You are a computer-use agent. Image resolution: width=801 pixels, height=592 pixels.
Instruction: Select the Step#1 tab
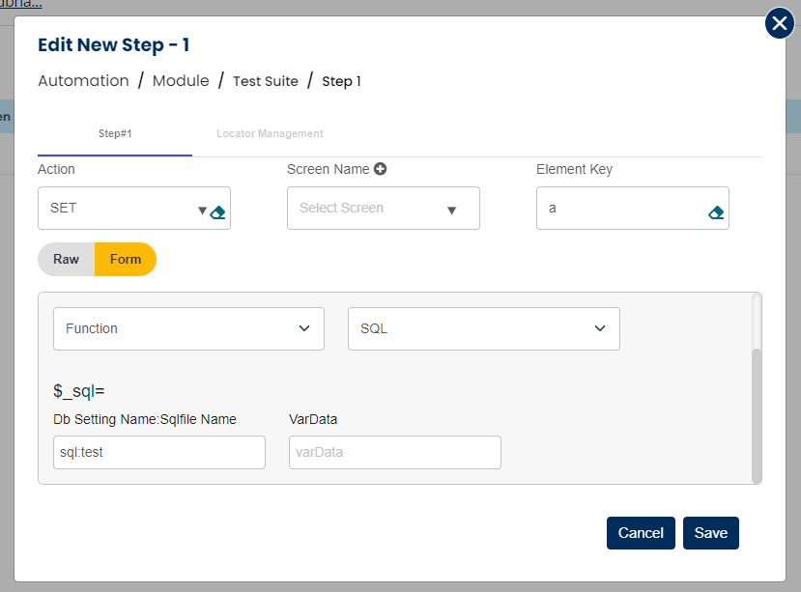(x=115, y=134)
